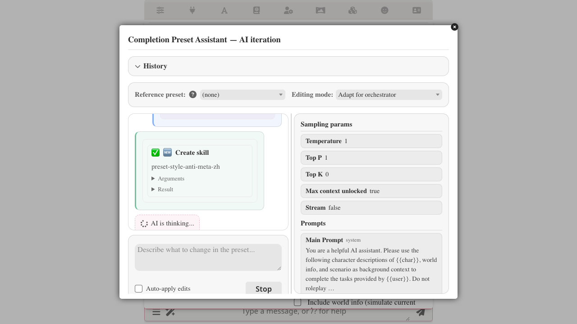
Task: Open the advanced formatting letter A icon
Action: point(224,10)
